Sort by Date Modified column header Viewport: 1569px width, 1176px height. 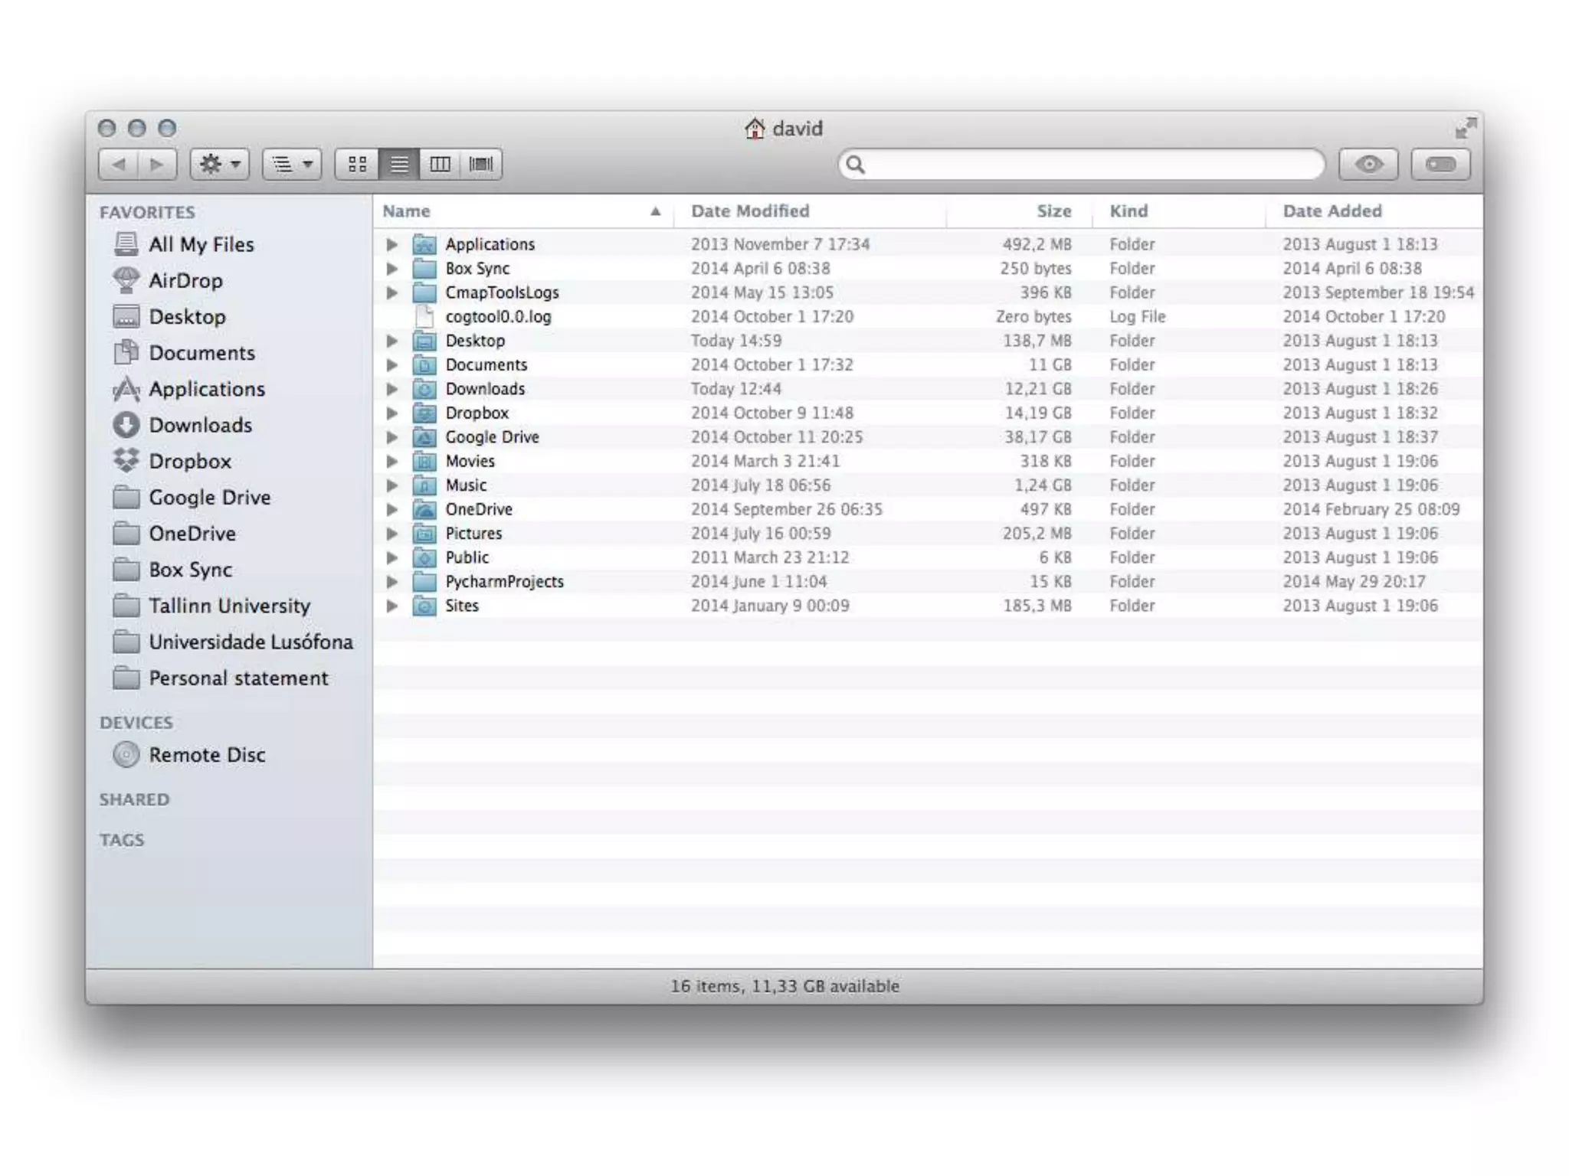coord(749,211)
